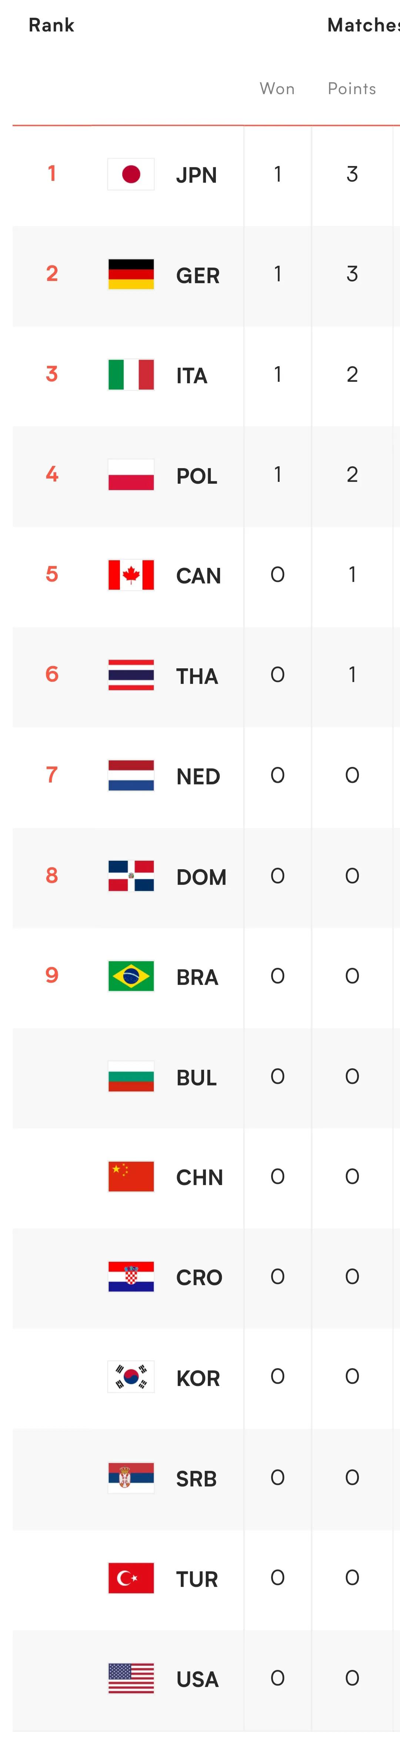Click the South Korea flag icon
400x1743 pixels.
[131, 1377]
